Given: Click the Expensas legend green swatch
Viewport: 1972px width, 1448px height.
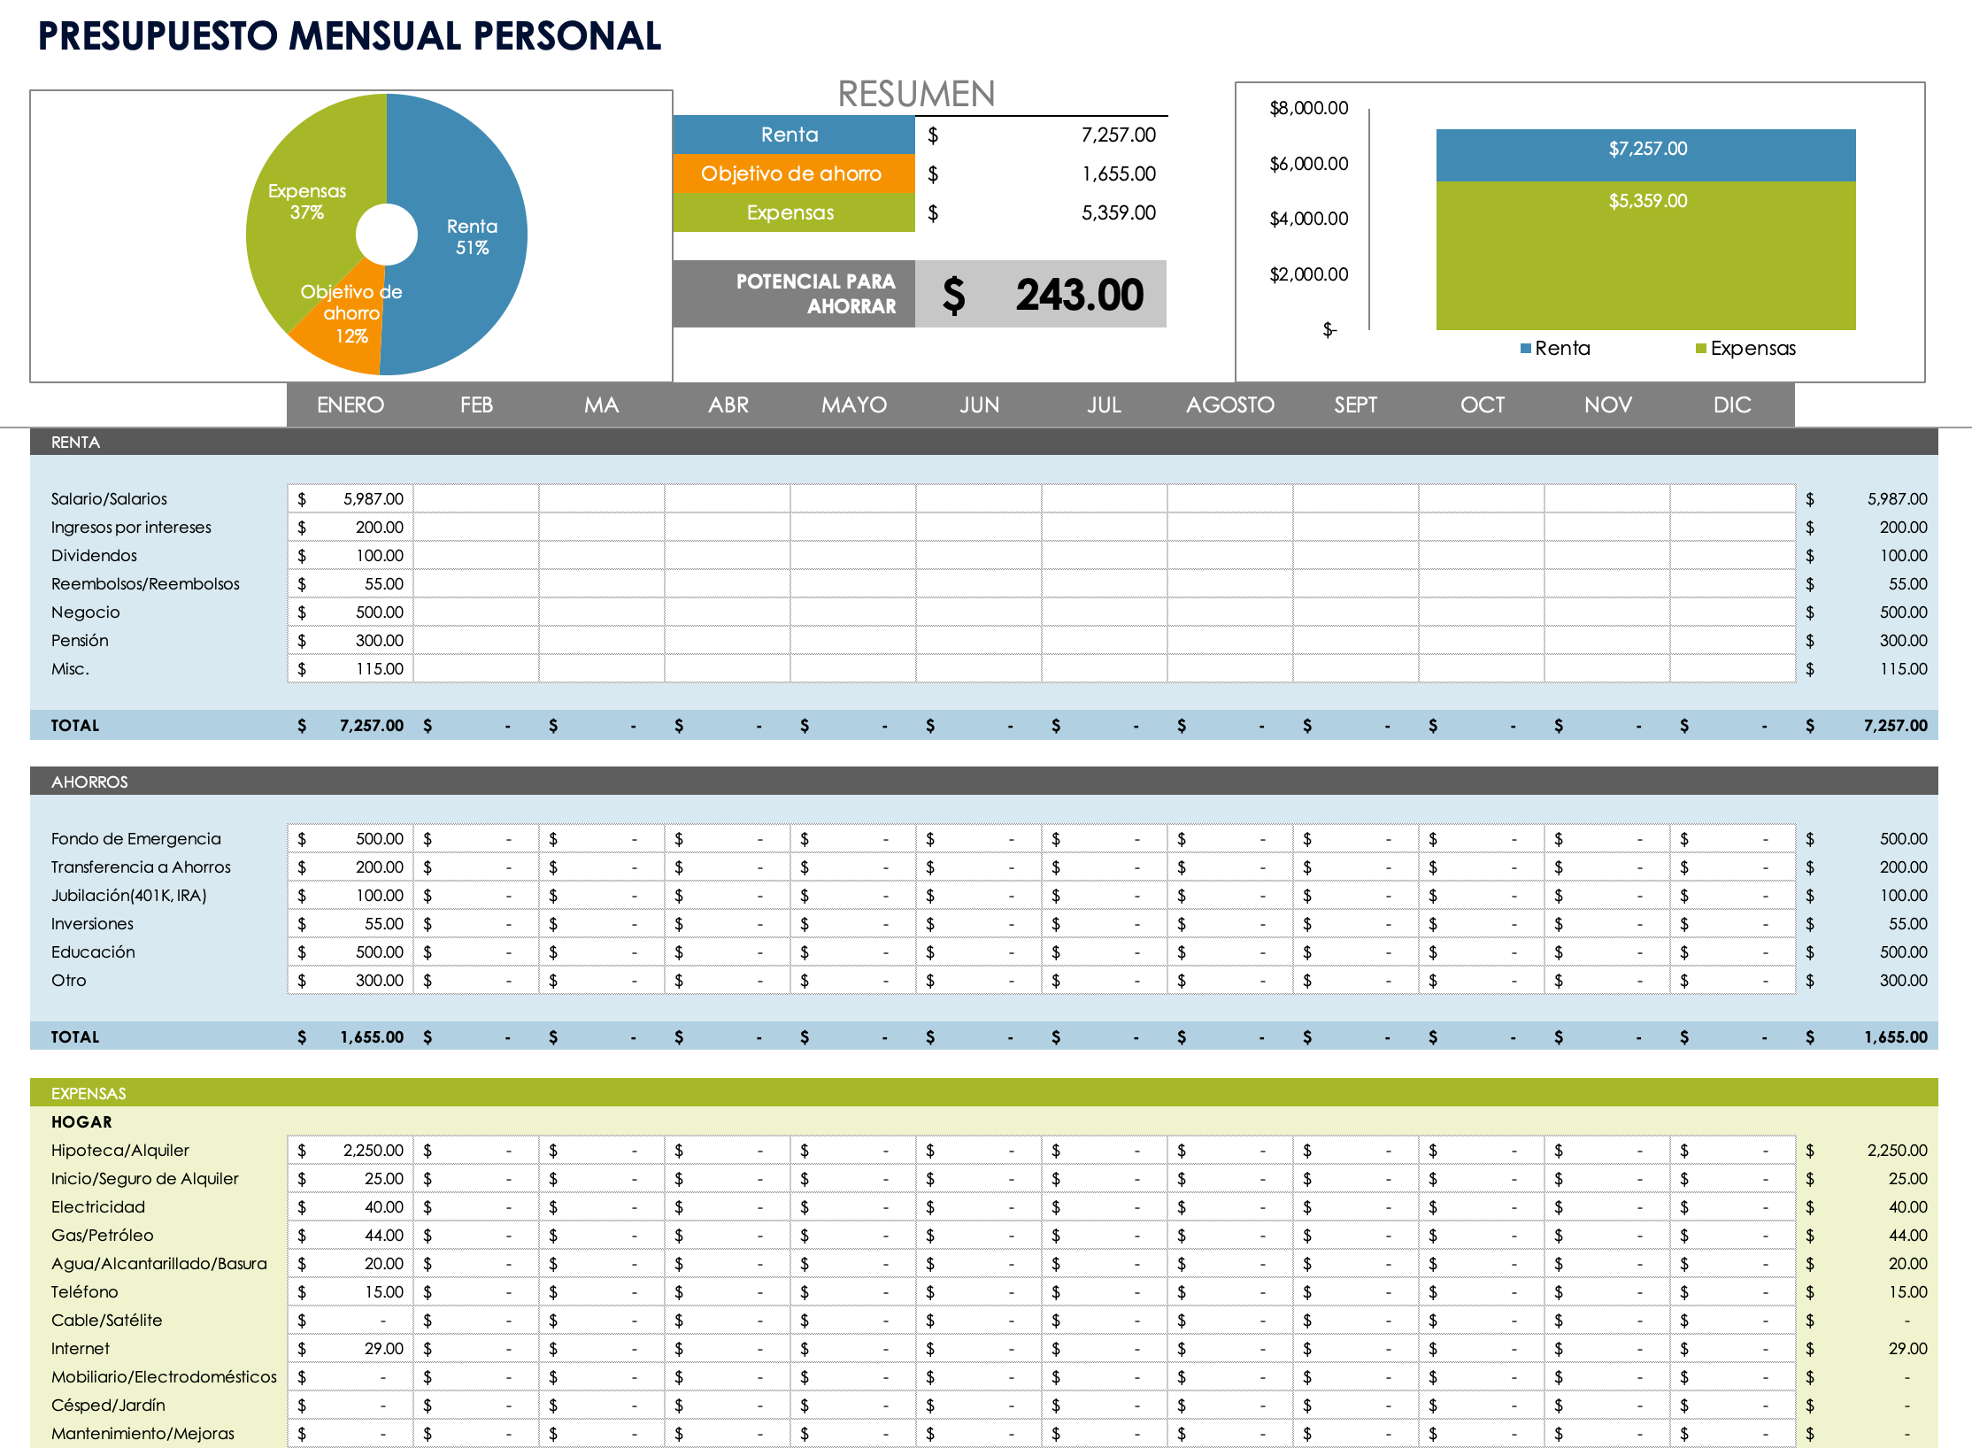Looking at the screenshot, I should pyautogui.click(x=1701, y=349).
